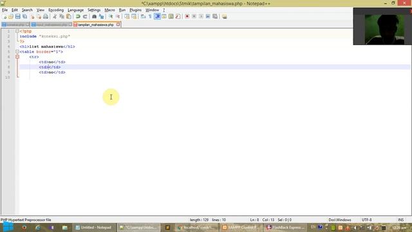
Task: Click the New file toolbar icon
Action: [x=5, y=17]
